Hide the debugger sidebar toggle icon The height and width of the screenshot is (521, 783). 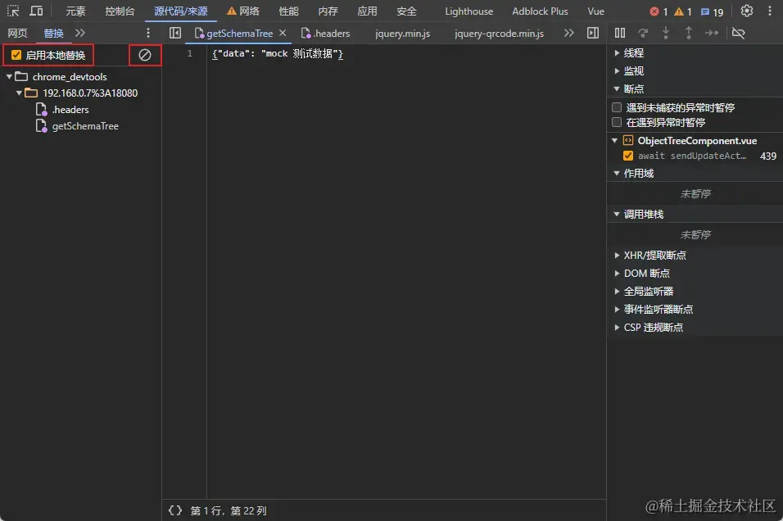[593, 33]
